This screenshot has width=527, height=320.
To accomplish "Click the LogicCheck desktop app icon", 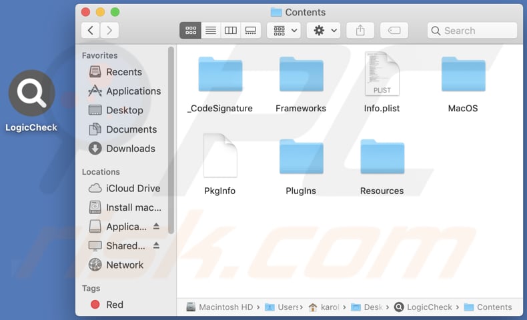I will tap(31, 93).
